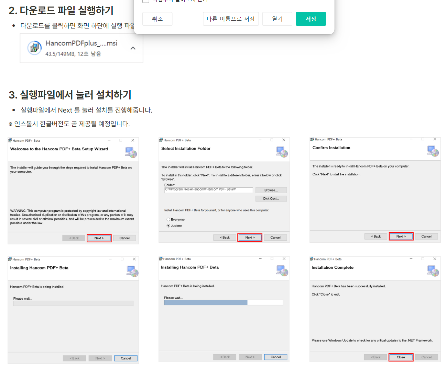The height and width of the screenshot is (370, 446).
Task: Click the disc icon in Welcome Setup Wizard
Action: coord(131,152)
